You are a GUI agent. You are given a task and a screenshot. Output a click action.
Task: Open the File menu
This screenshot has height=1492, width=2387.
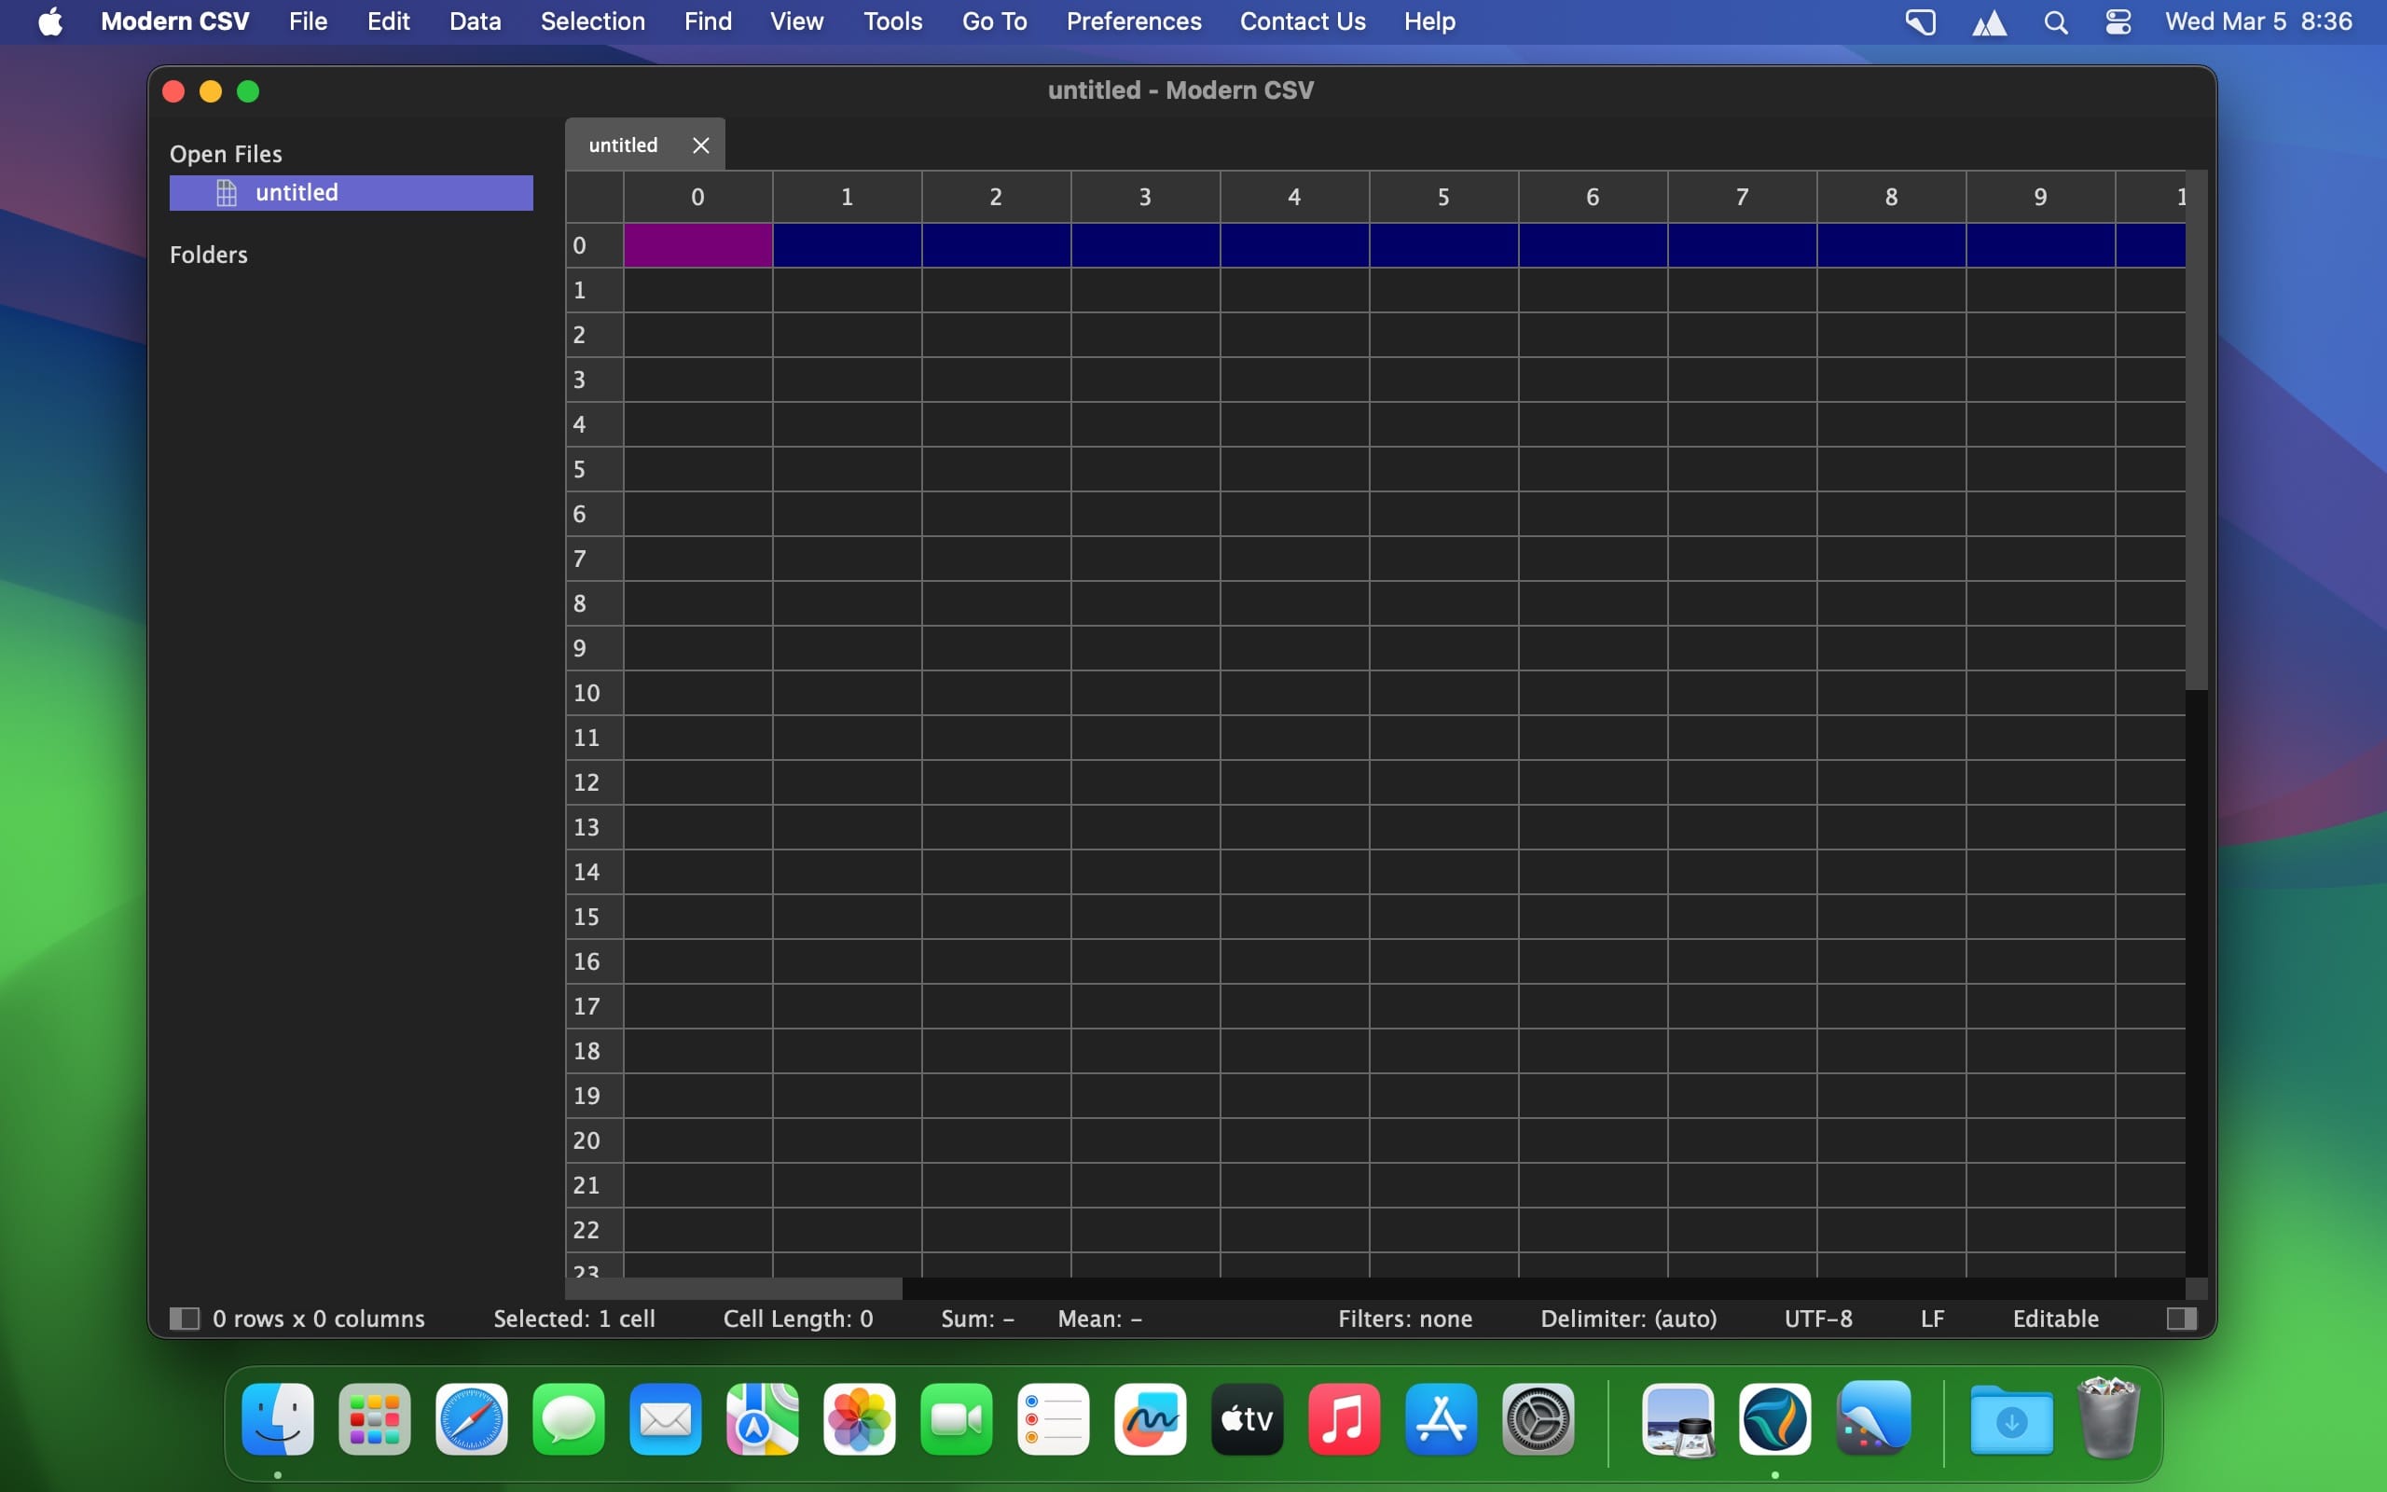[308, 21]
